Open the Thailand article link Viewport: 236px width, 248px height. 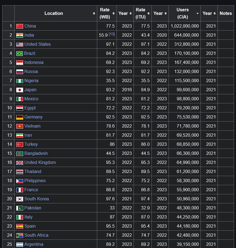coord(33,172)
